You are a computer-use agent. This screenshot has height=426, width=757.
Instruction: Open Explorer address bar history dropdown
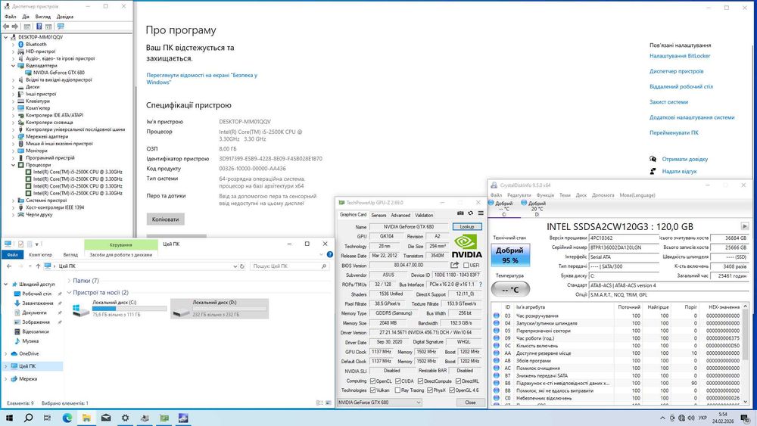point(235,266)
